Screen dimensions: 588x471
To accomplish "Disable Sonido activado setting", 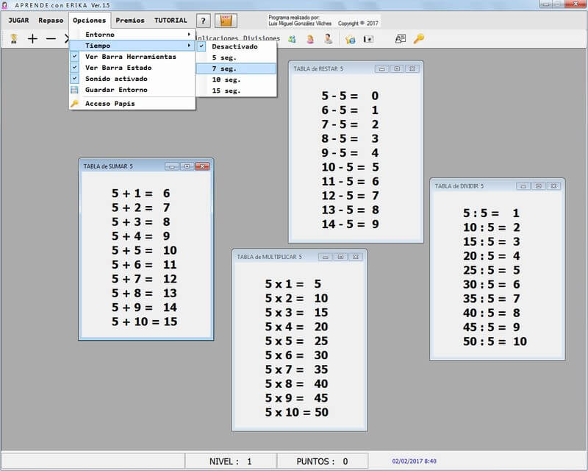I will tap(116, 79).
